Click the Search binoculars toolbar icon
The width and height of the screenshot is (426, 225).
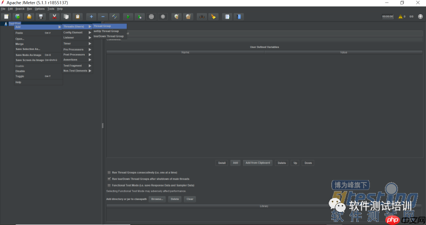[x=201, y=16]
